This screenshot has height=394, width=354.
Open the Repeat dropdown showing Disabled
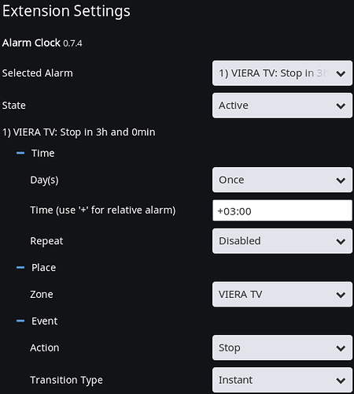pos(282,241)
